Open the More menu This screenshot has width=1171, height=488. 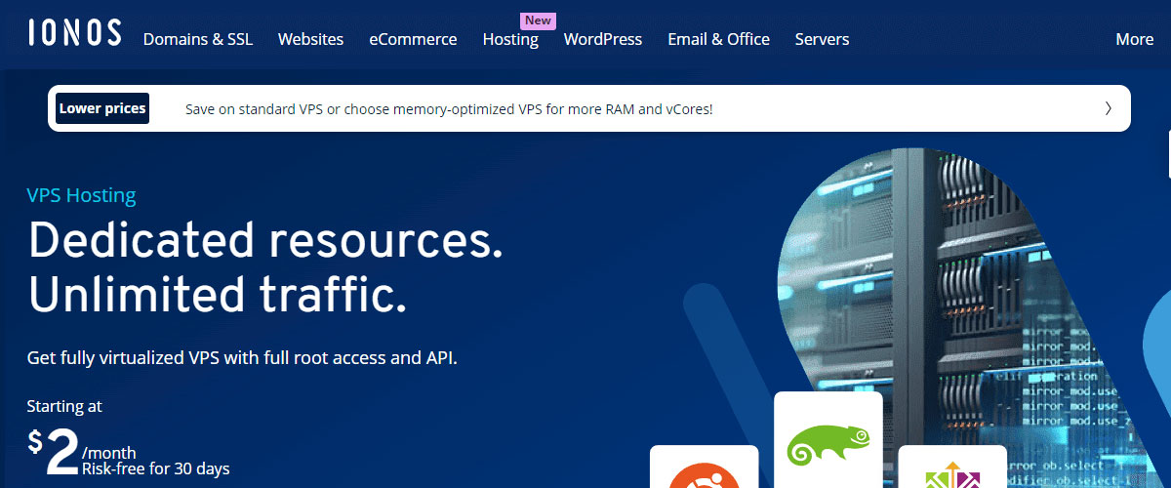click(1134, 39)
